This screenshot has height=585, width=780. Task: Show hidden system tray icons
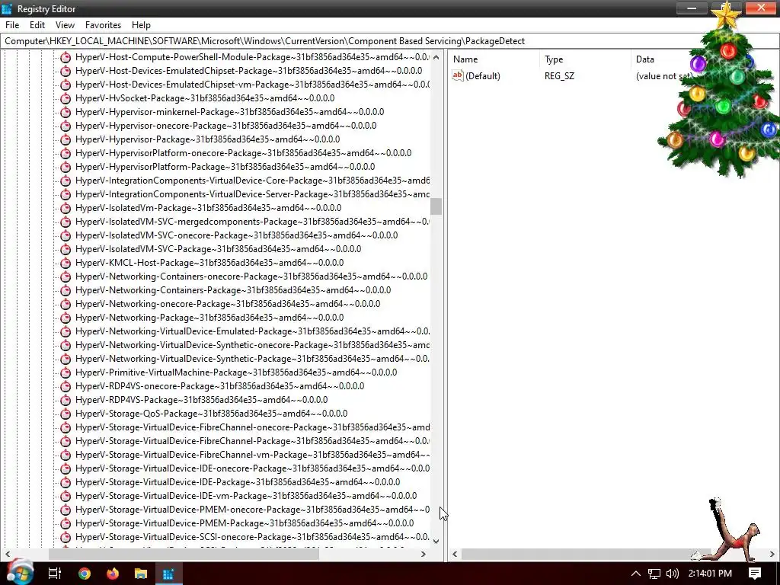pyautogui.click(x=636, y=574)
